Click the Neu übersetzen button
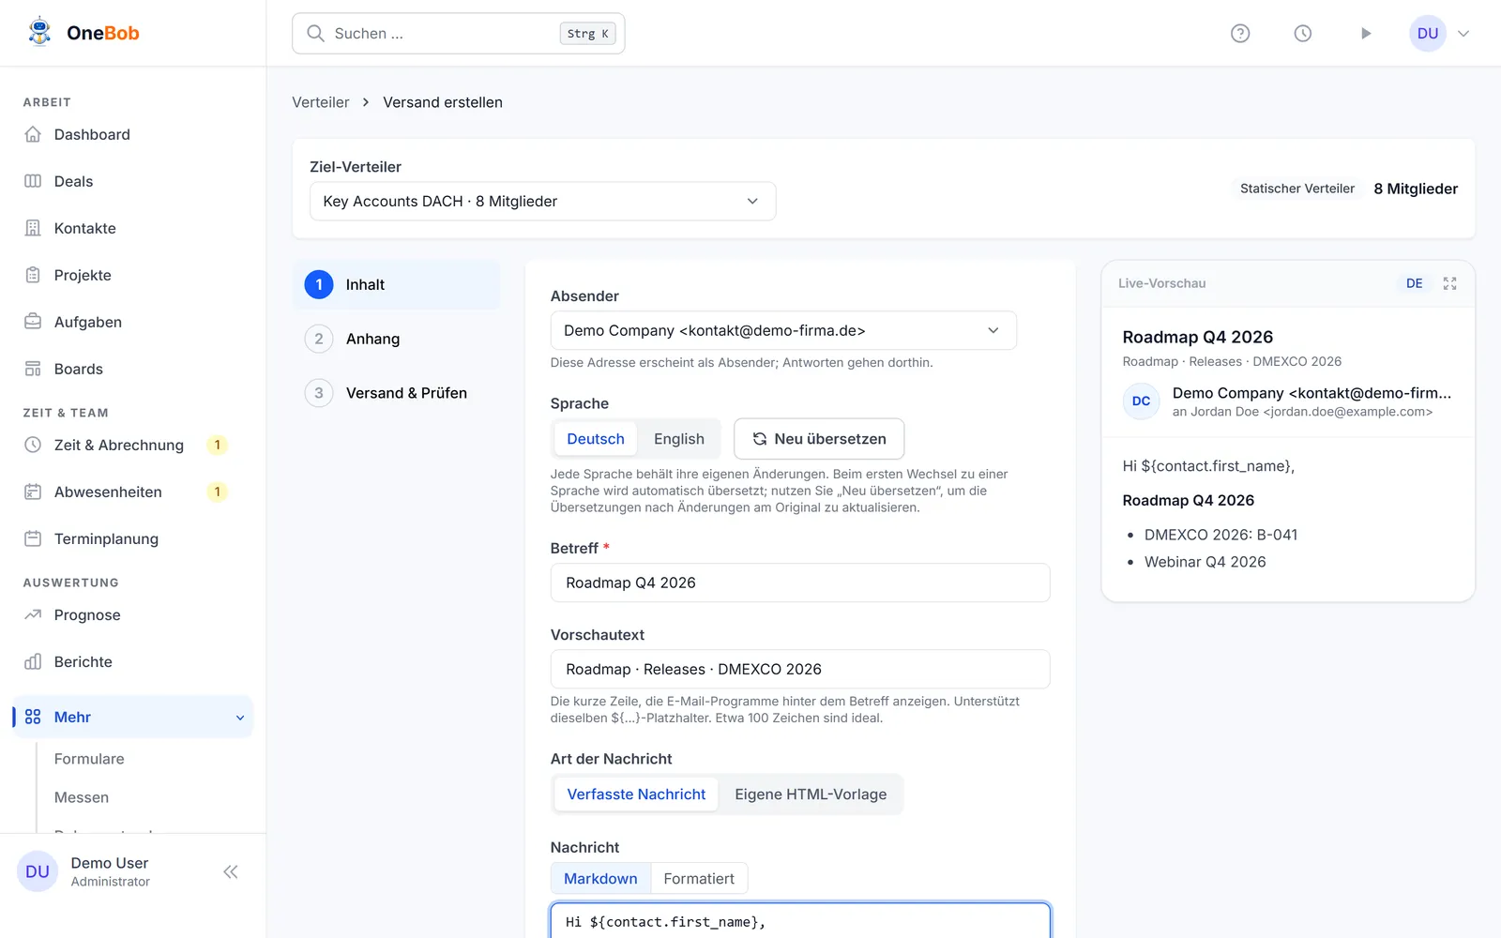The image size is (1501, 938). (819, 439)
